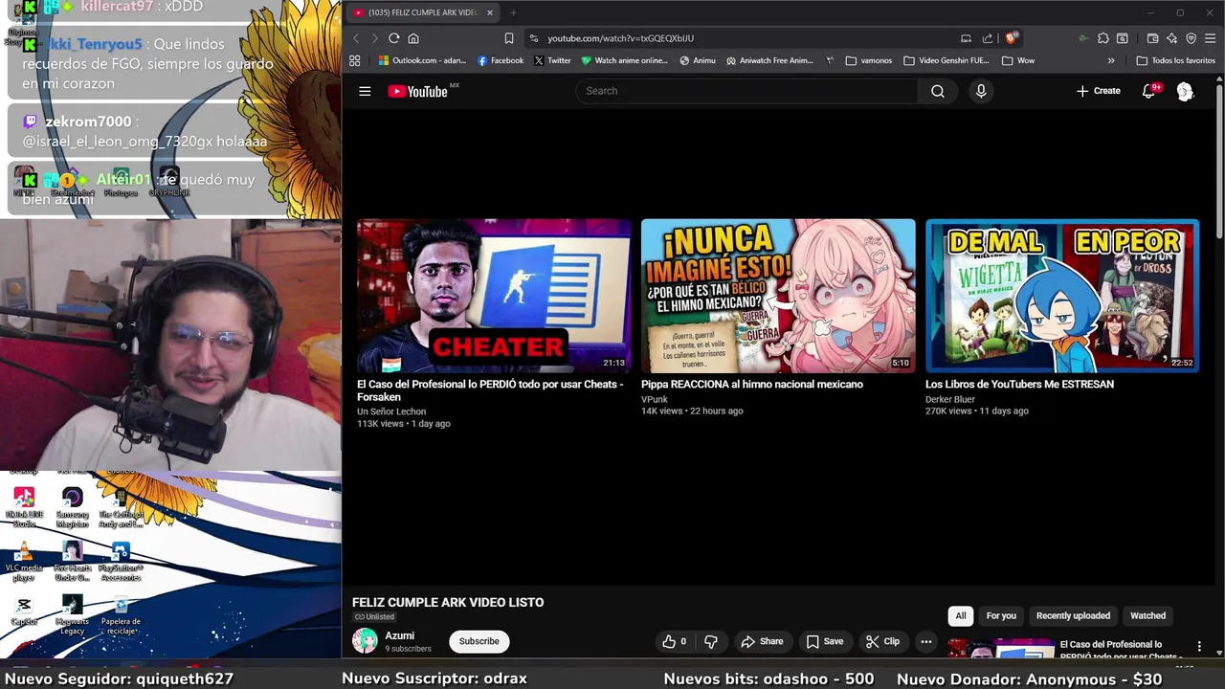Open the Facebook bookmark

501,60
